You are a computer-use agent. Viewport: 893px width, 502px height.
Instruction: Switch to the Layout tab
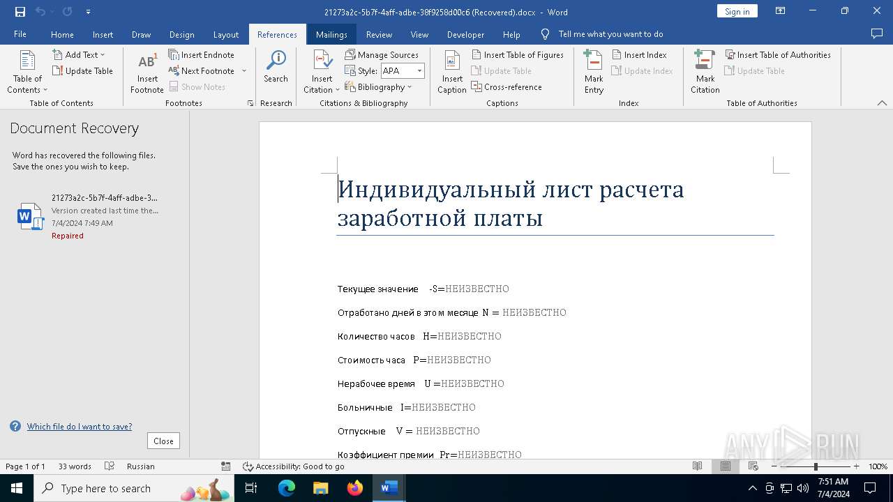pos(225,34)
